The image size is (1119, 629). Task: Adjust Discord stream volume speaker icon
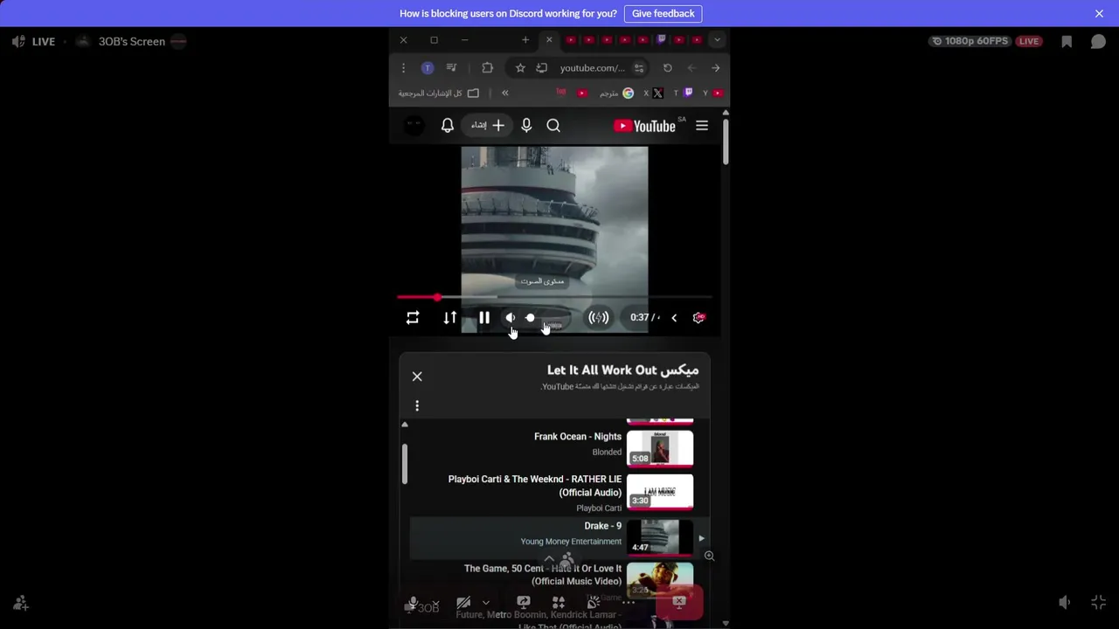[1064, 603]
